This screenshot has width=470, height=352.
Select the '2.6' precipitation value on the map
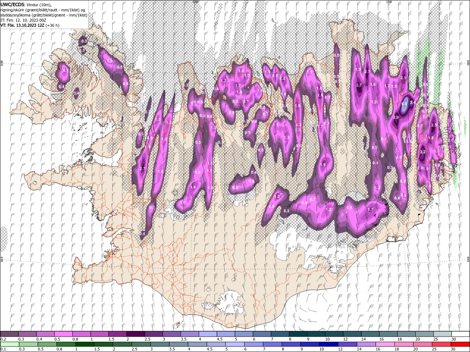[x=320, y=95]
